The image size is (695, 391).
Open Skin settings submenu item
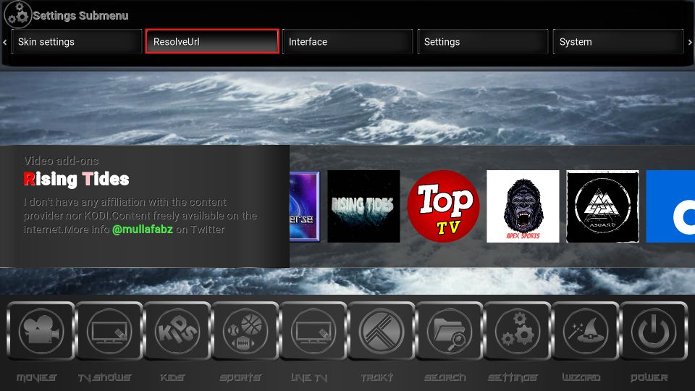tap(77, 42)
